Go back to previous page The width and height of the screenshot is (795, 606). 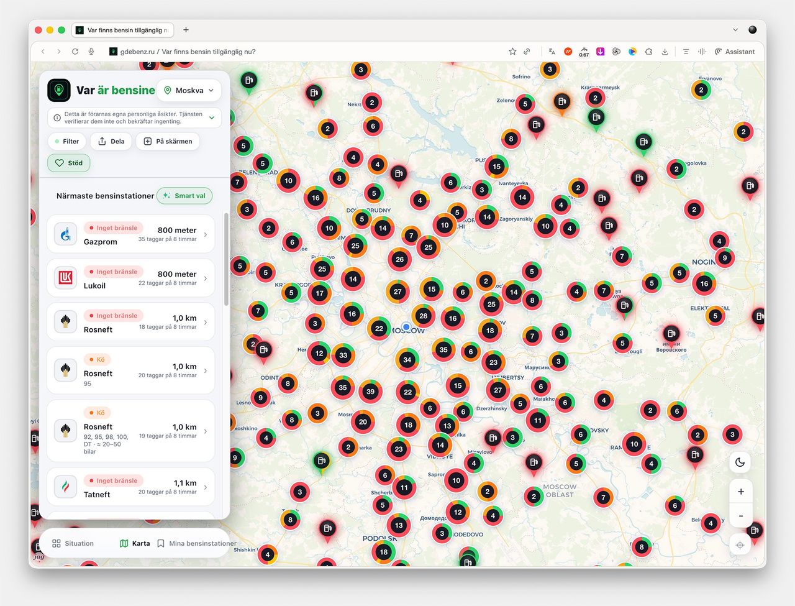[x=43, y=52]
